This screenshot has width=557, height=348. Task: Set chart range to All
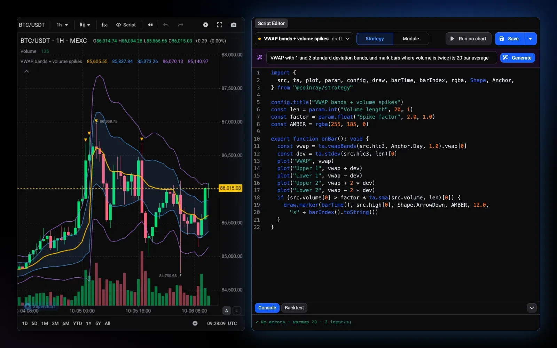108,323
